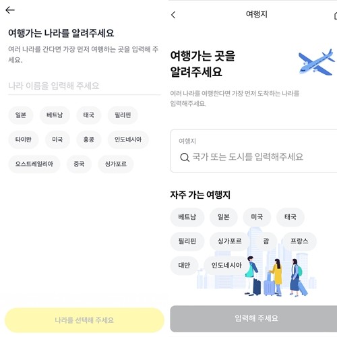Tap the gray 입력해 주세요 button
This screenshot has height=337, width=337.
(253, 319)
